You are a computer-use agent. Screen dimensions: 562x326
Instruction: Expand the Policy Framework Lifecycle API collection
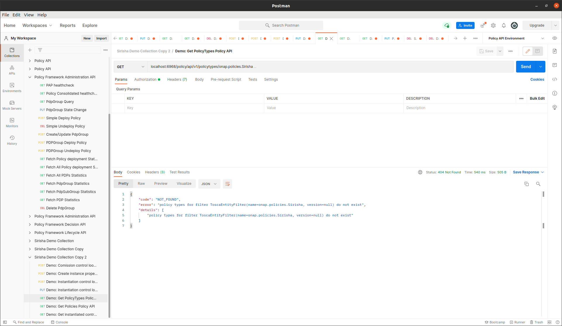(x=30, y=233)
